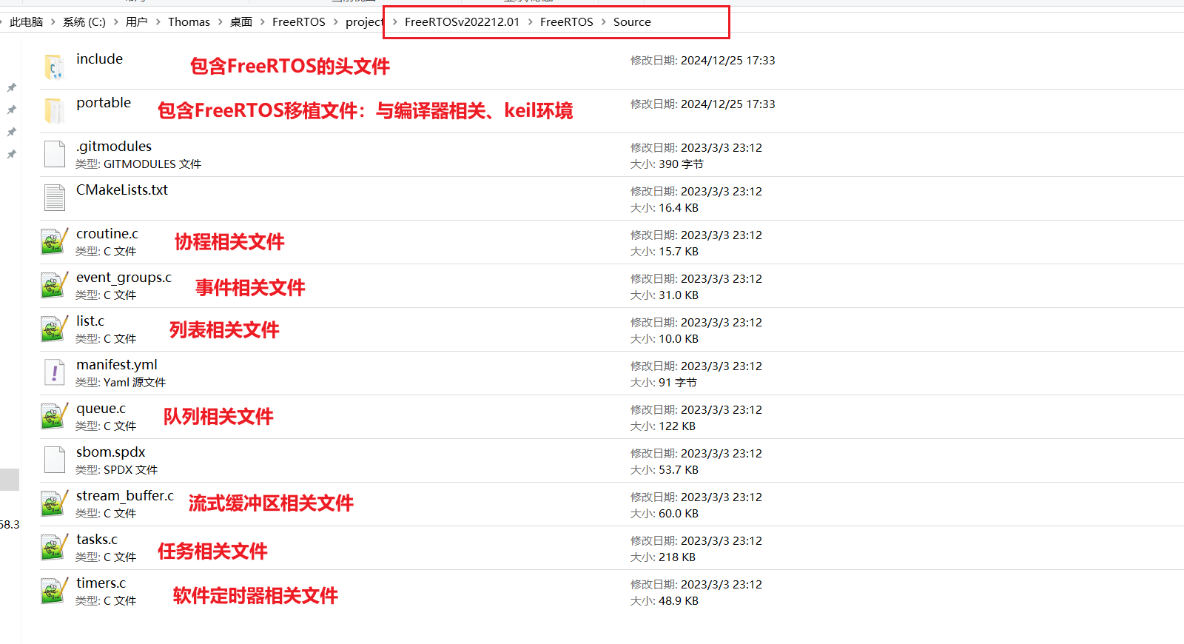Click the 218 KB size of tasks.c

coord(676,557)
